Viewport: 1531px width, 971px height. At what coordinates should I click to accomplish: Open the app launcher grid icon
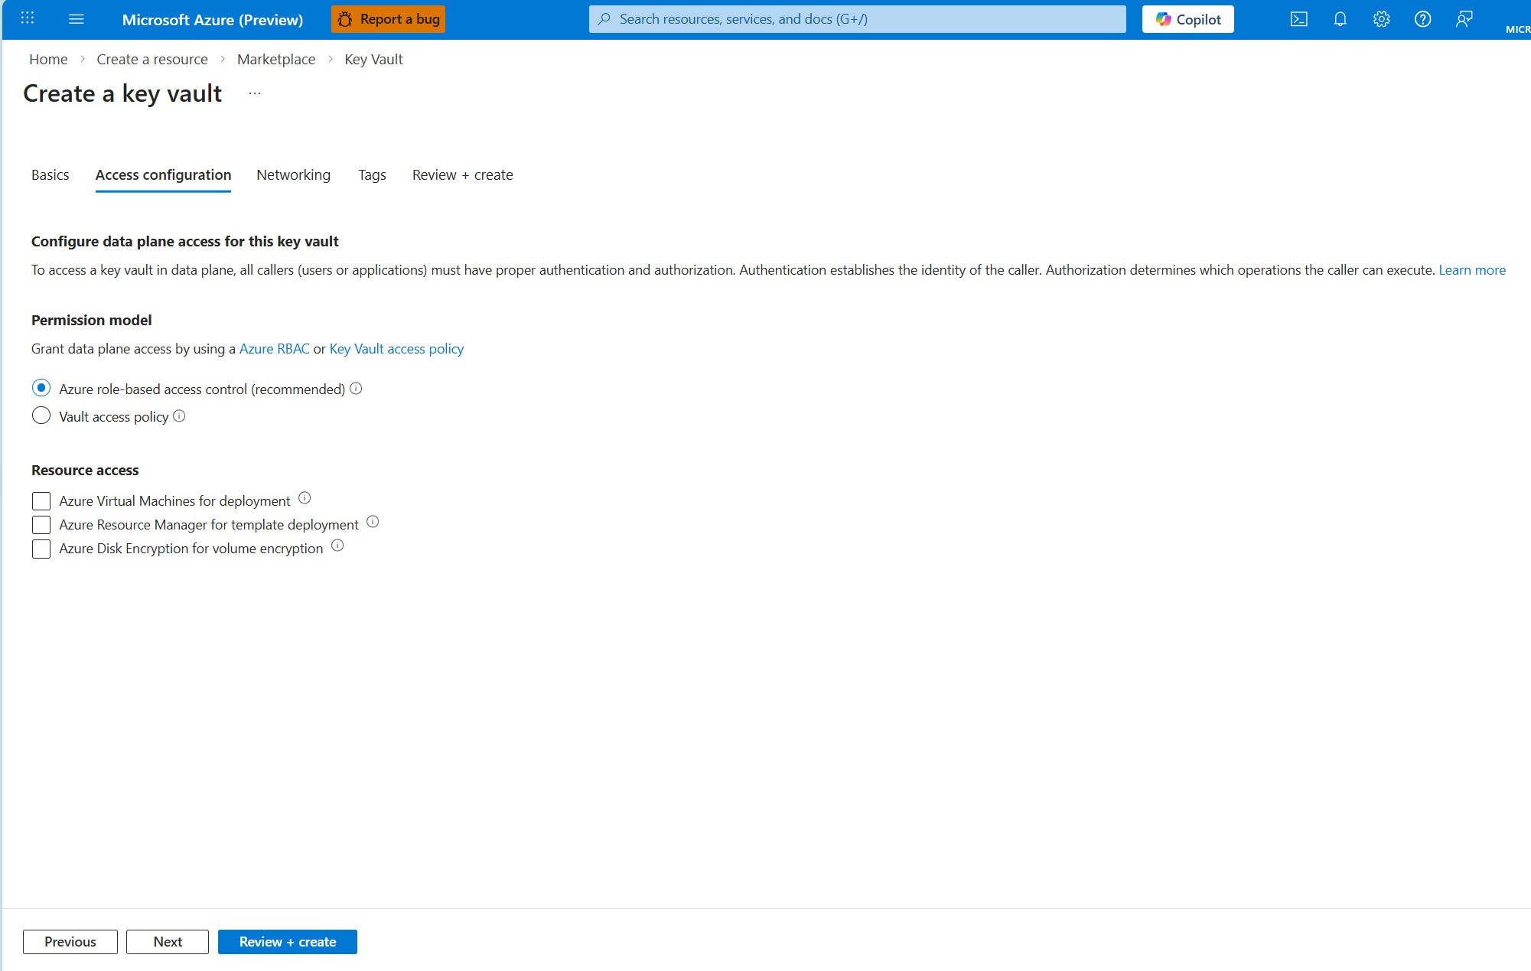(28, 18)
